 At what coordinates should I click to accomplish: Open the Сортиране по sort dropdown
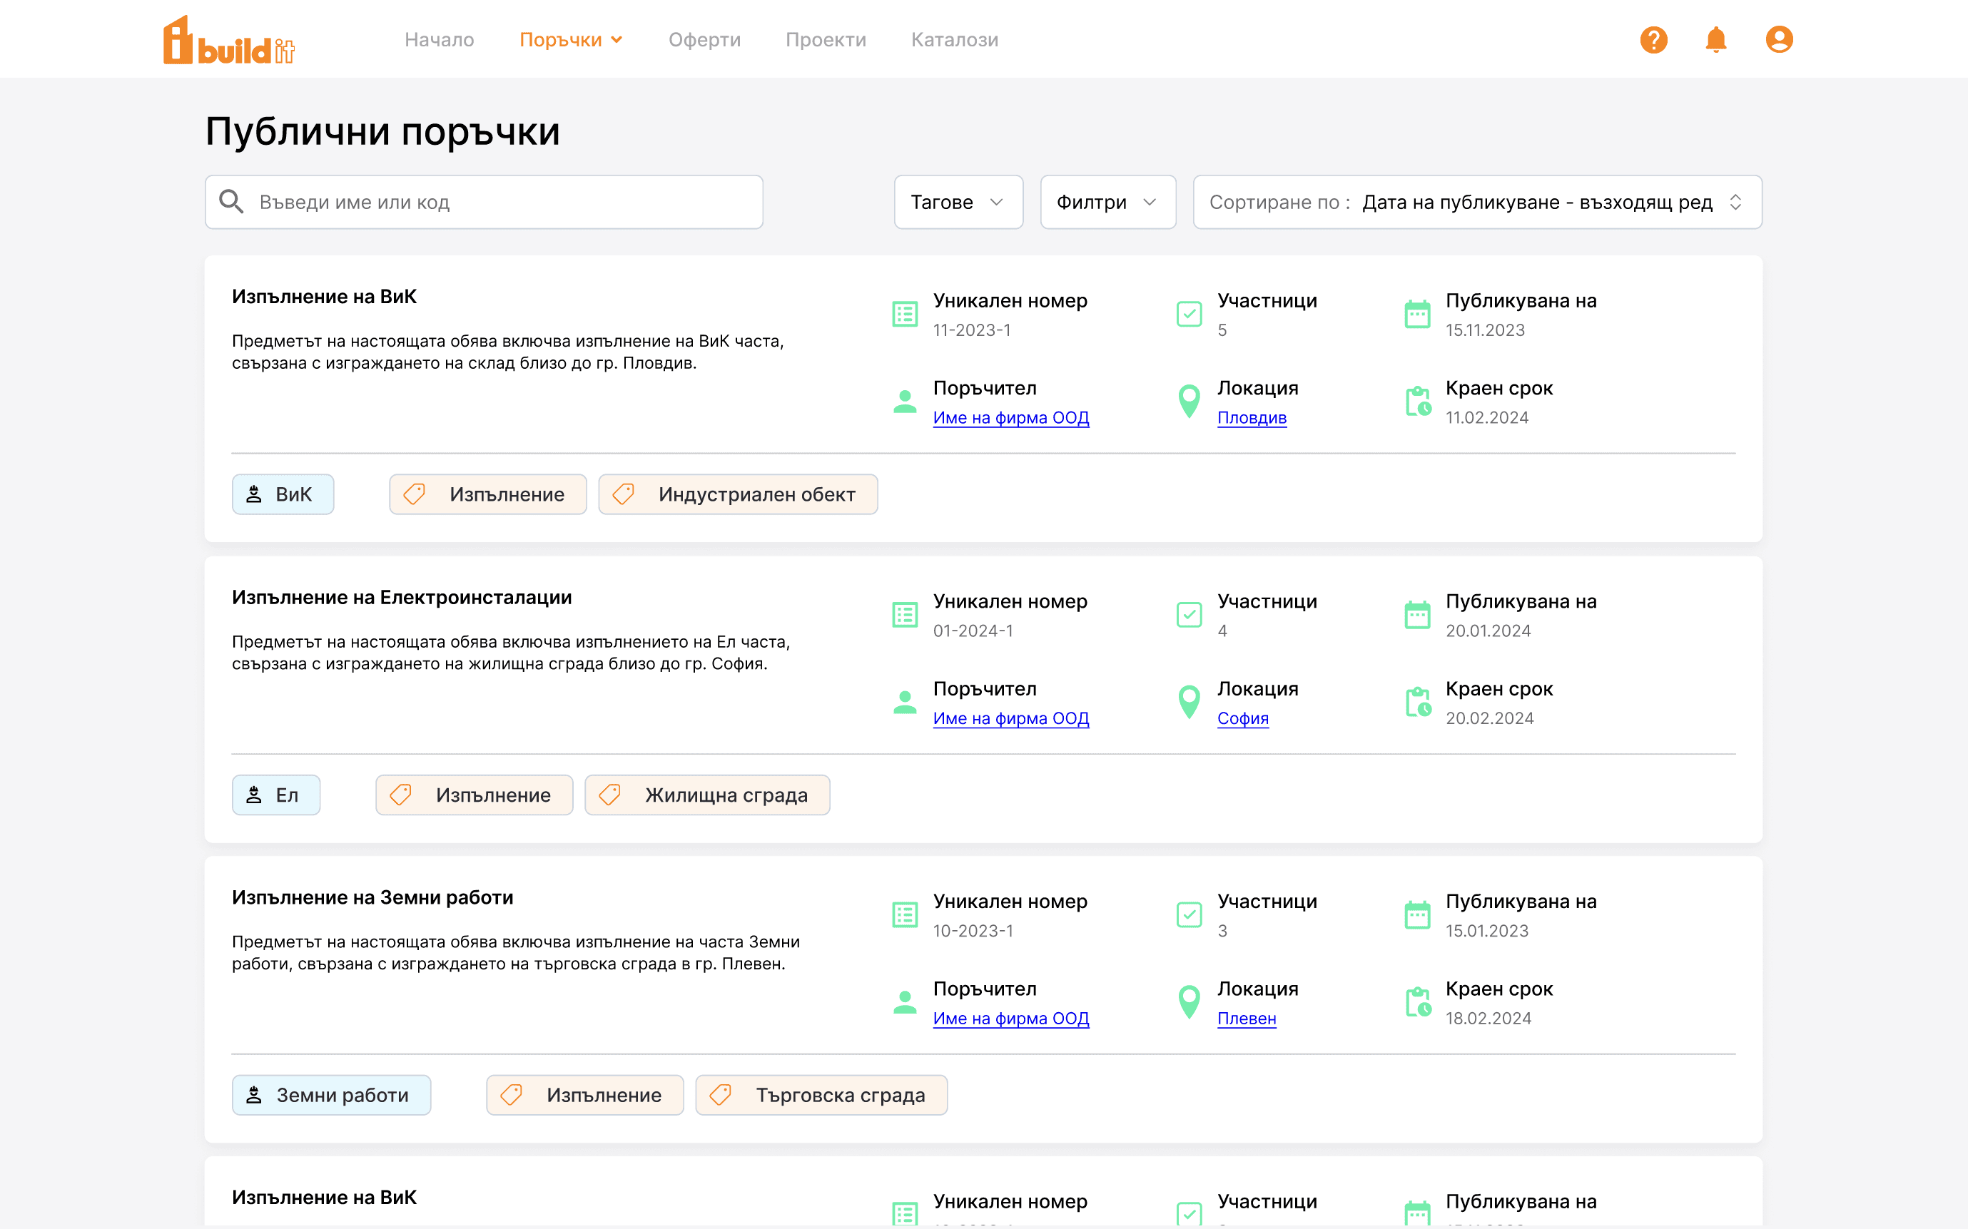tap(1476, 202)
